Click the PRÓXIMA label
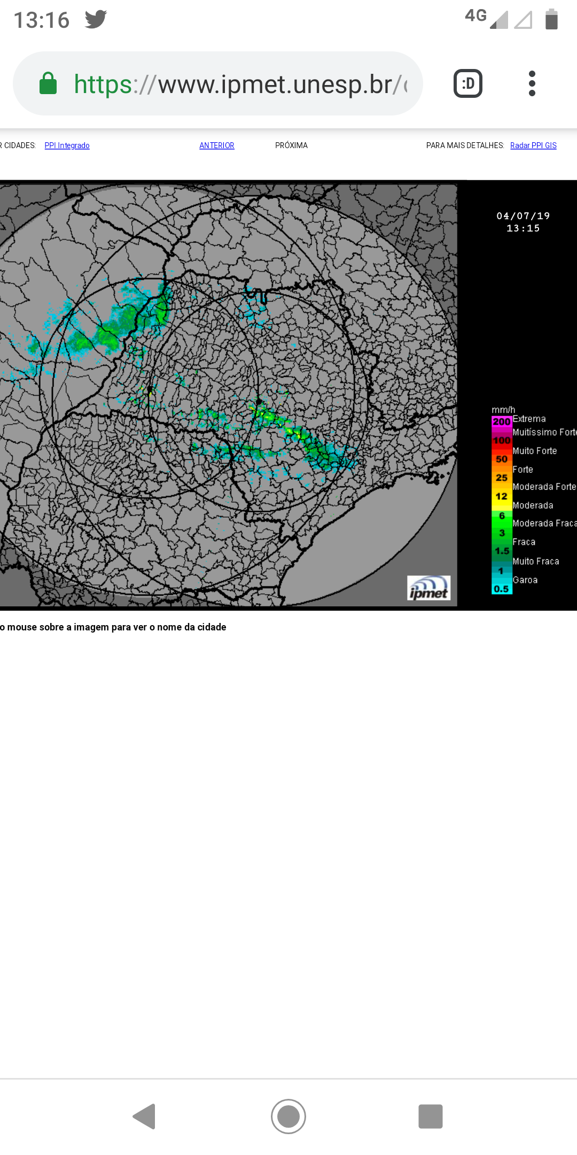The width and height of the screenshot is (577, 1155). point(291,145)
